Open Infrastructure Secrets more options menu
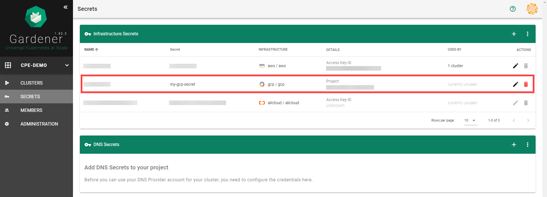Screen dimensions: 547x197 coord(527,34)
